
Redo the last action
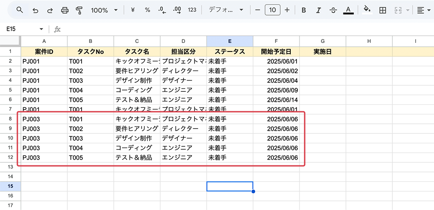pos(50,10)
